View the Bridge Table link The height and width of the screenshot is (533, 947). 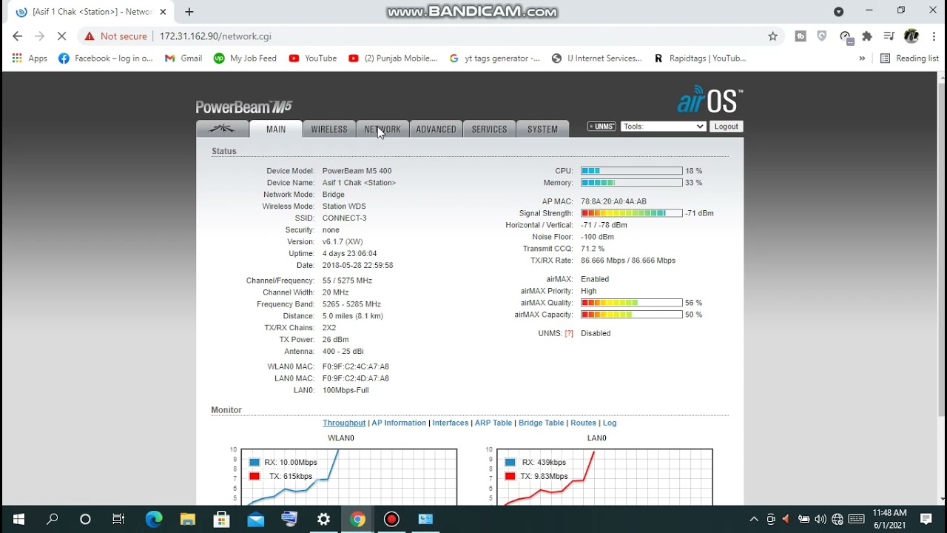(x=541, y=423)
